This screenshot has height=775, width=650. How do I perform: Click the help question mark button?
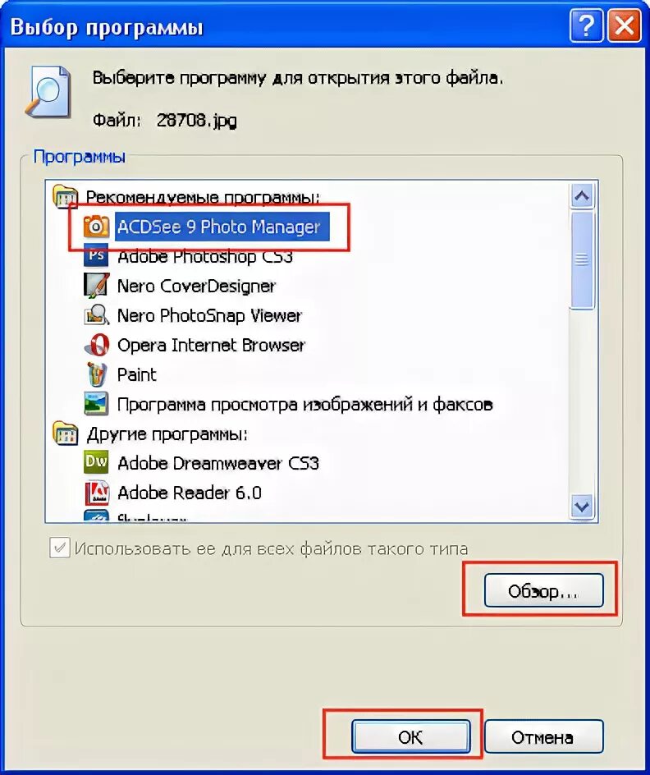(x=586, y=25)
